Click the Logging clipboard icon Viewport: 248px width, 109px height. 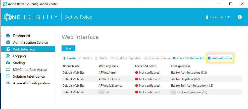click(8, 56)
